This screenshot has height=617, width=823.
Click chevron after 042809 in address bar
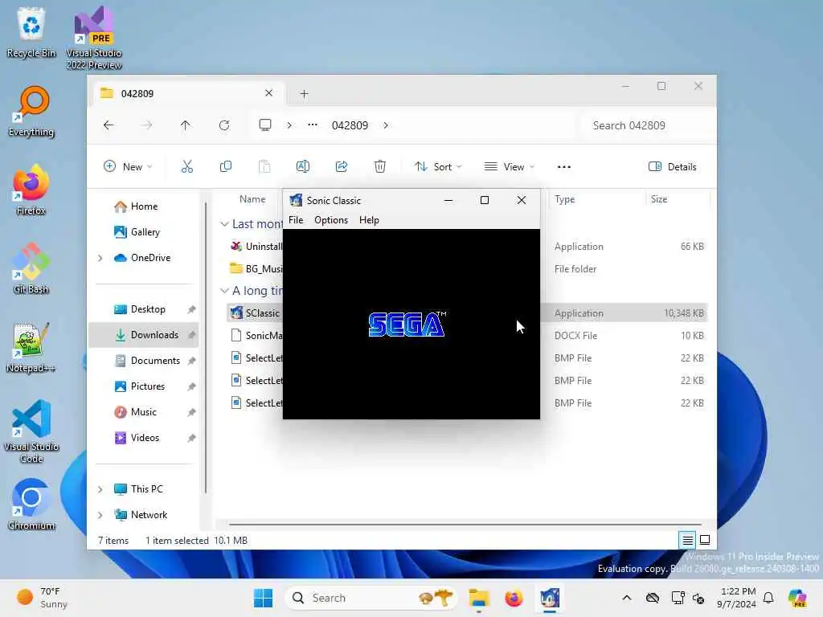pyautogui.click(x=386, y=125)
